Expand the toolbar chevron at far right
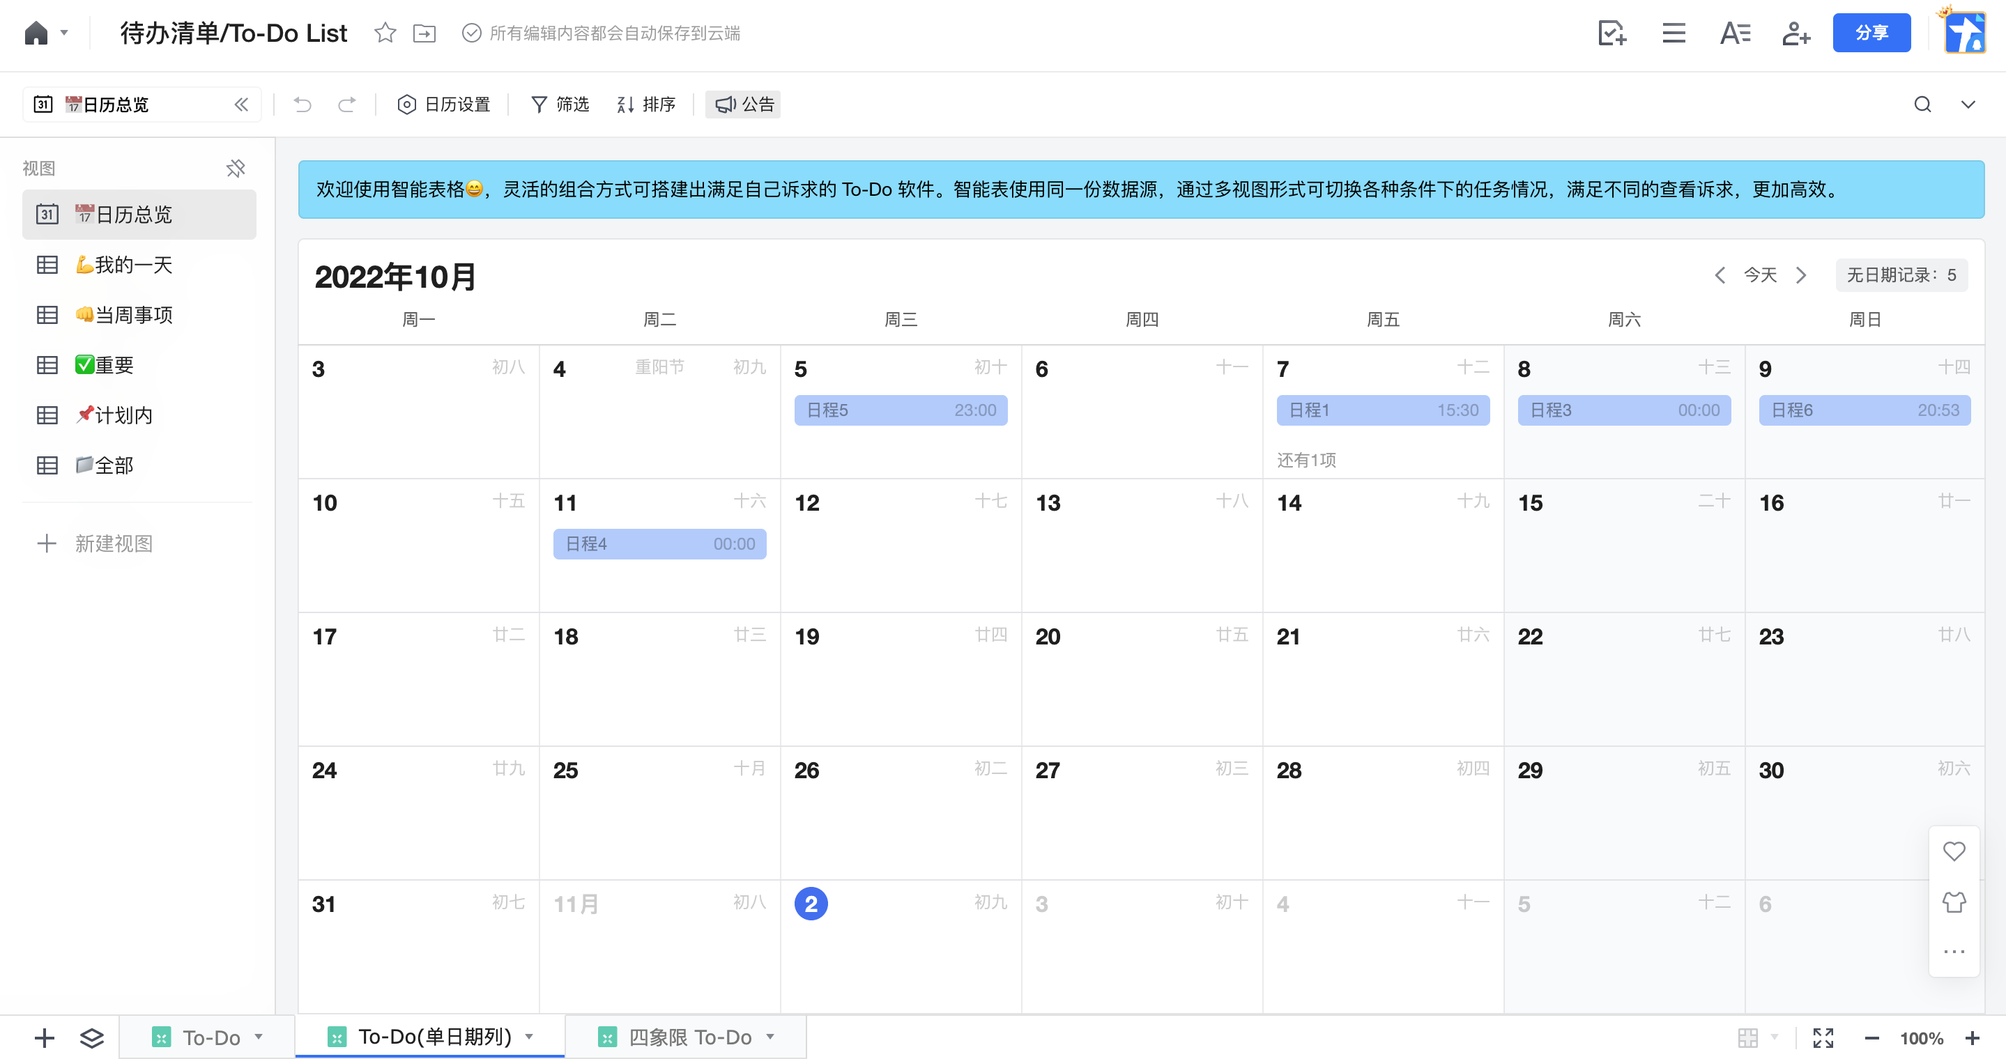 point(1968,105)
